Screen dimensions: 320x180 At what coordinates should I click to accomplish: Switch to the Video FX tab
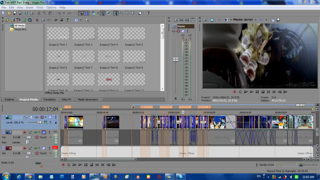(x=66, y=100)
